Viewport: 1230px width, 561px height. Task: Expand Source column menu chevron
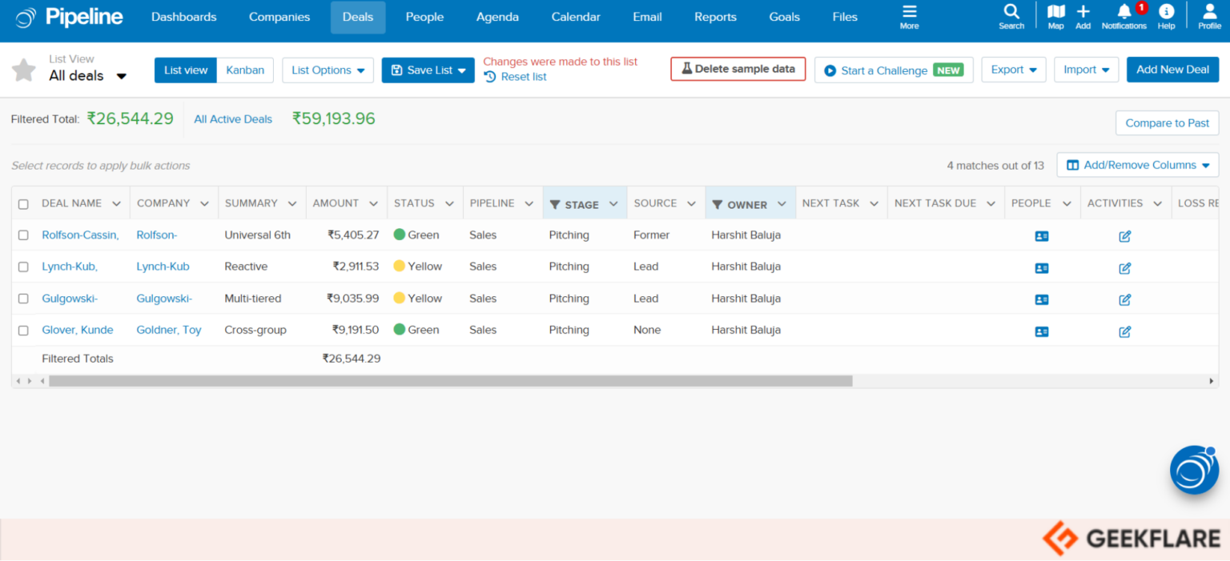coord(692,204)
